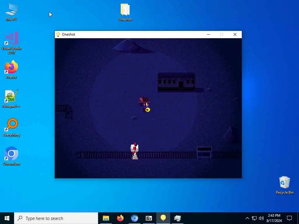299x224 pixels.
Task: Launch the Visual Studio 2017 shortcut
Action: 11,43
